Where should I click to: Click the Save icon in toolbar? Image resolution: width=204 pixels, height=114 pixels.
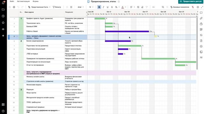10,7
